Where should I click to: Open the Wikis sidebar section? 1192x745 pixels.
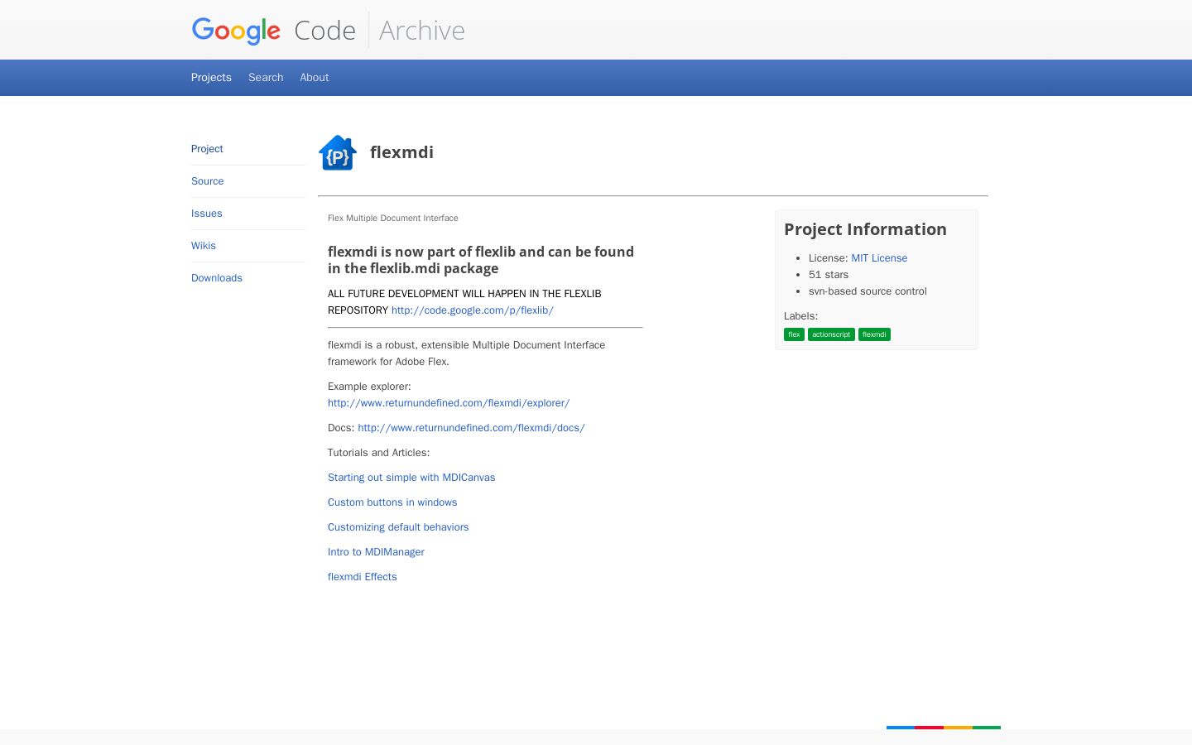204,246
